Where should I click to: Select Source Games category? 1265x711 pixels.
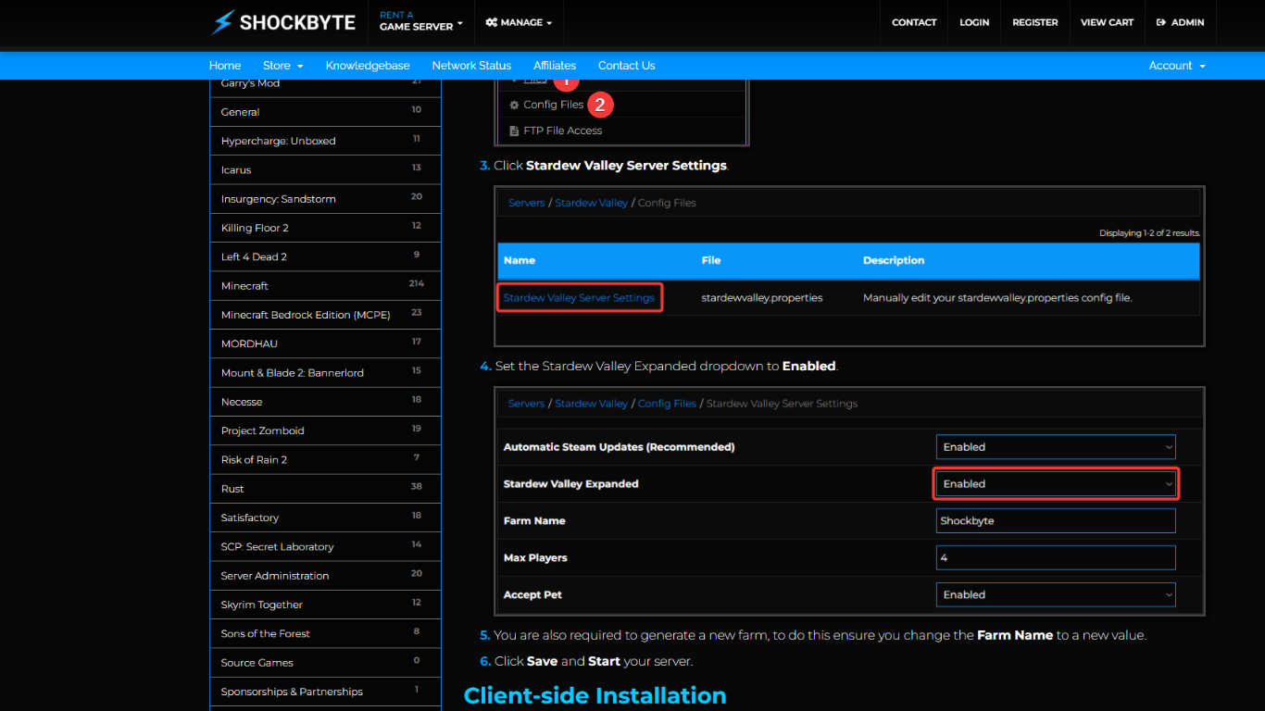coord(325,663)
